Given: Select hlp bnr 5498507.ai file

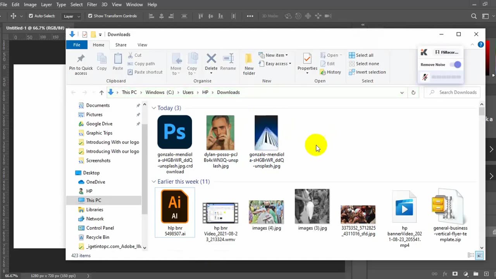Looking at the screenshot, I should (x=175, y=212).
